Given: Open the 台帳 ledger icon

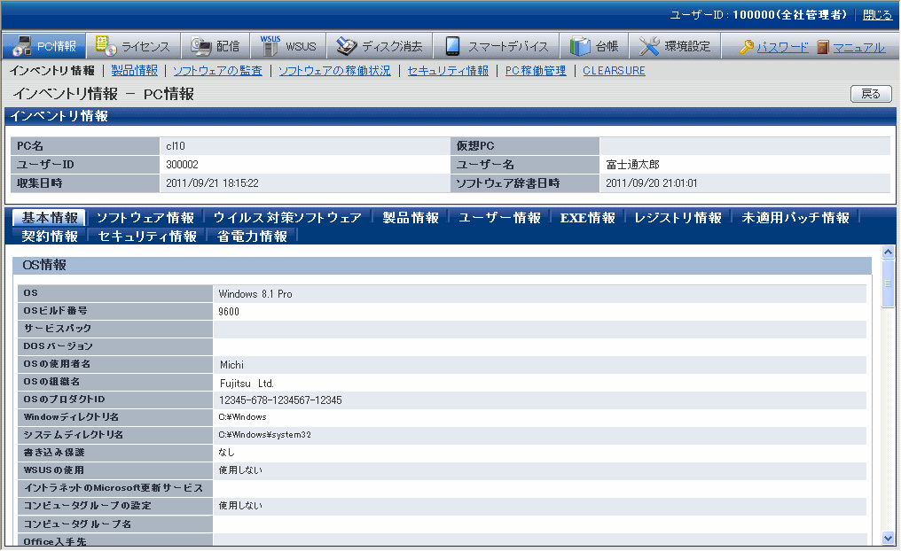Looking at the screenshot, I should click(x=580, y=46).
